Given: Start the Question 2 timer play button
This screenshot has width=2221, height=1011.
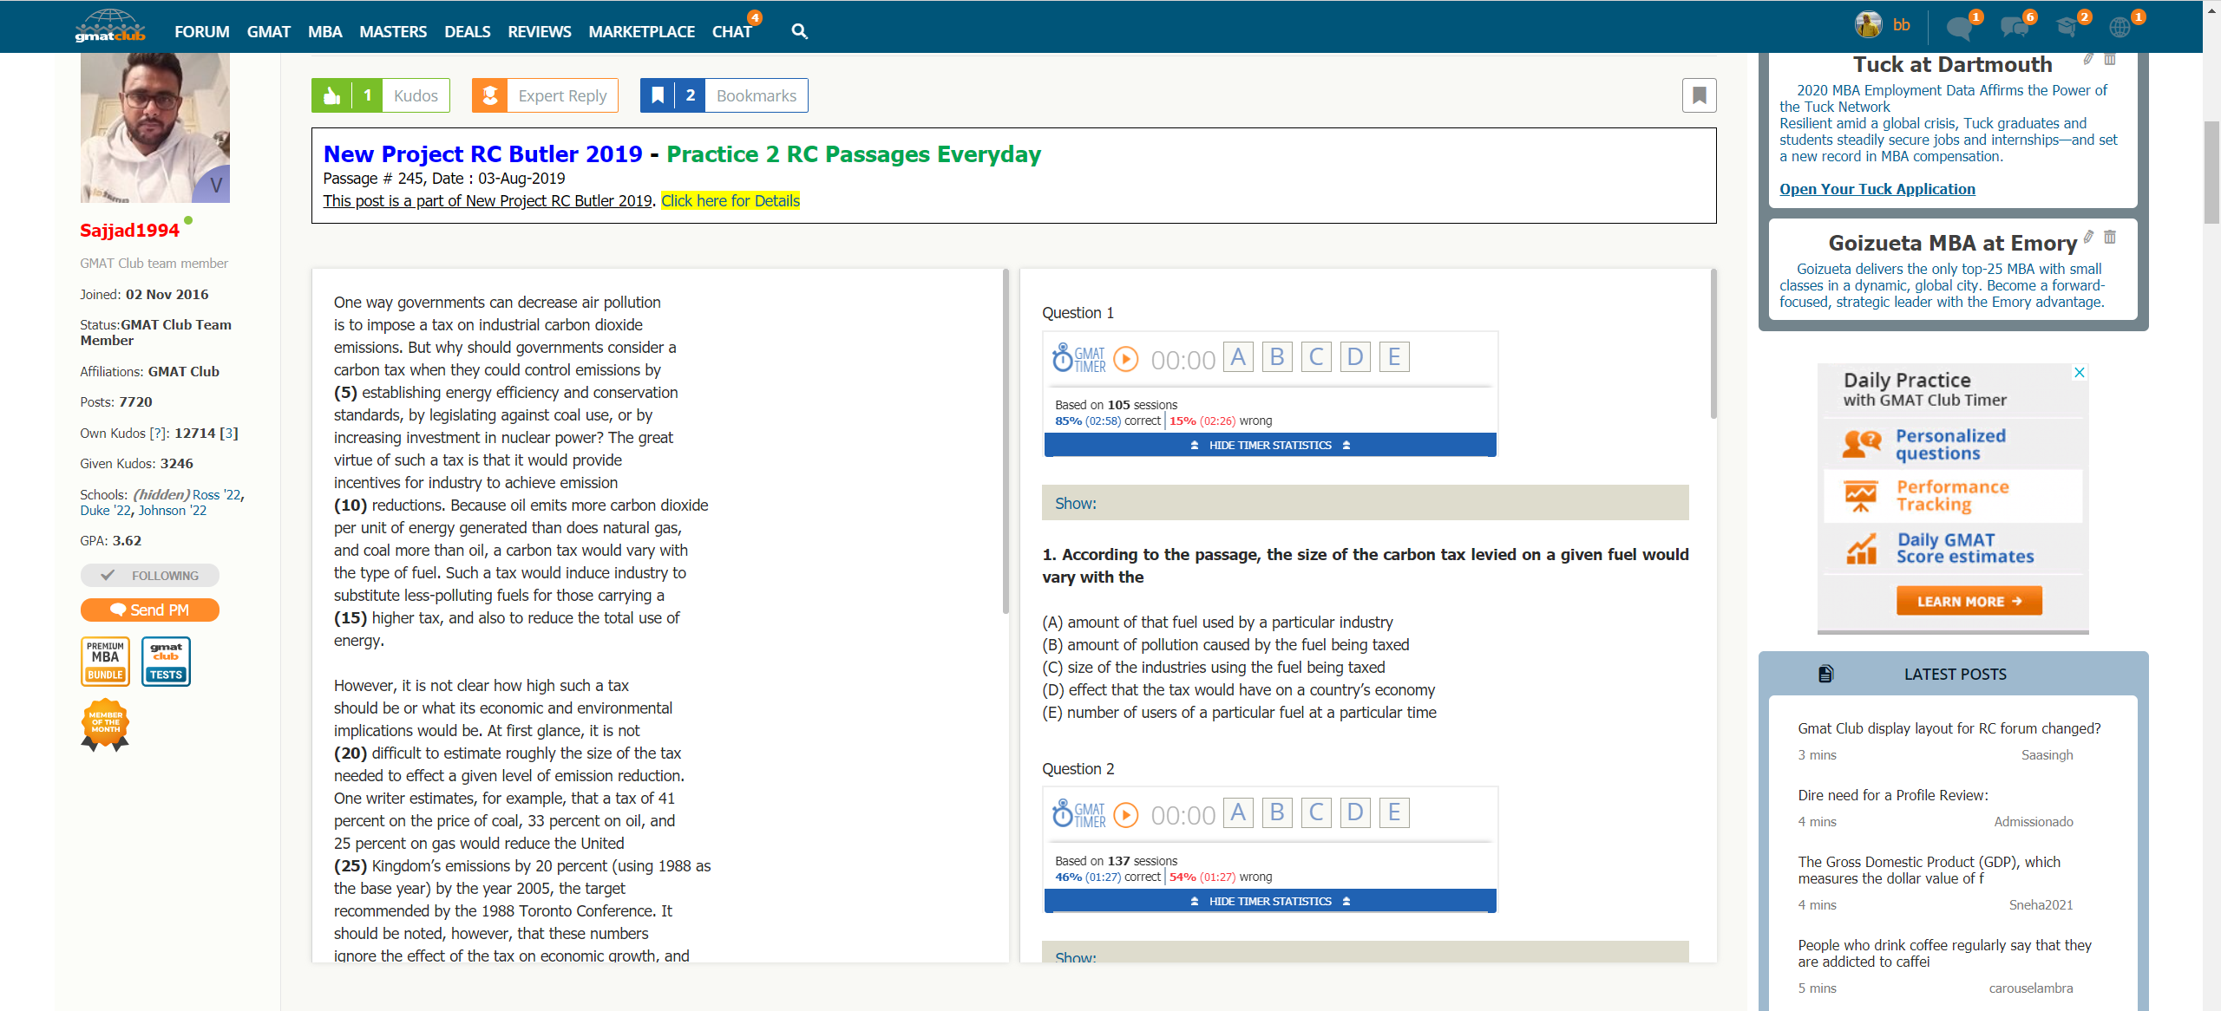Looking at the screenshot, I should pyautogui.click(x=1125, y=814).
